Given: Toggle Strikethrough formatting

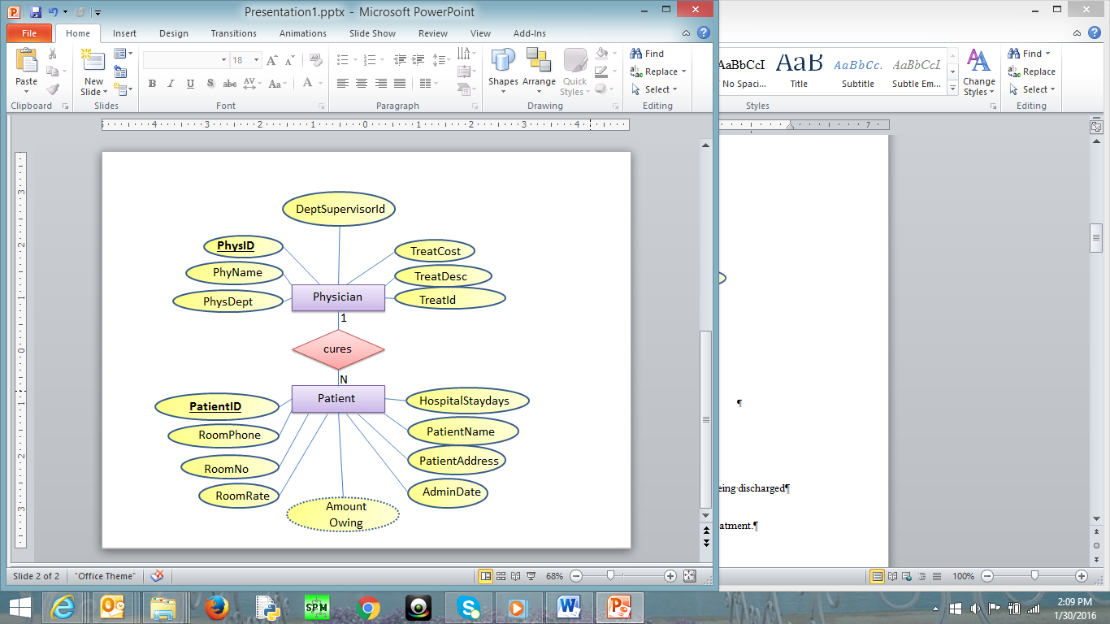Looking at the screenshot, I should coord(230,84).
